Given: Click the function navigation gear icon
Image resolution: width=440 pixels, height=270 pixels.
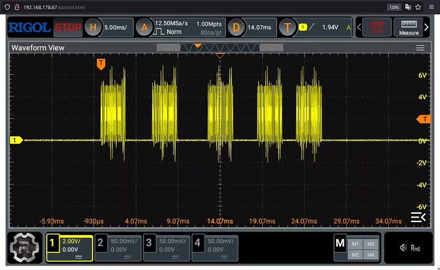Looking at the screenshot, I should tap(23, 247).
